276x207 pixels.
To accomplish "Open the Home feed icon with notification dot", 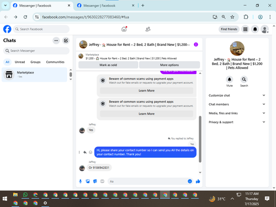I will pyautogui.click(x=124, y=29).
